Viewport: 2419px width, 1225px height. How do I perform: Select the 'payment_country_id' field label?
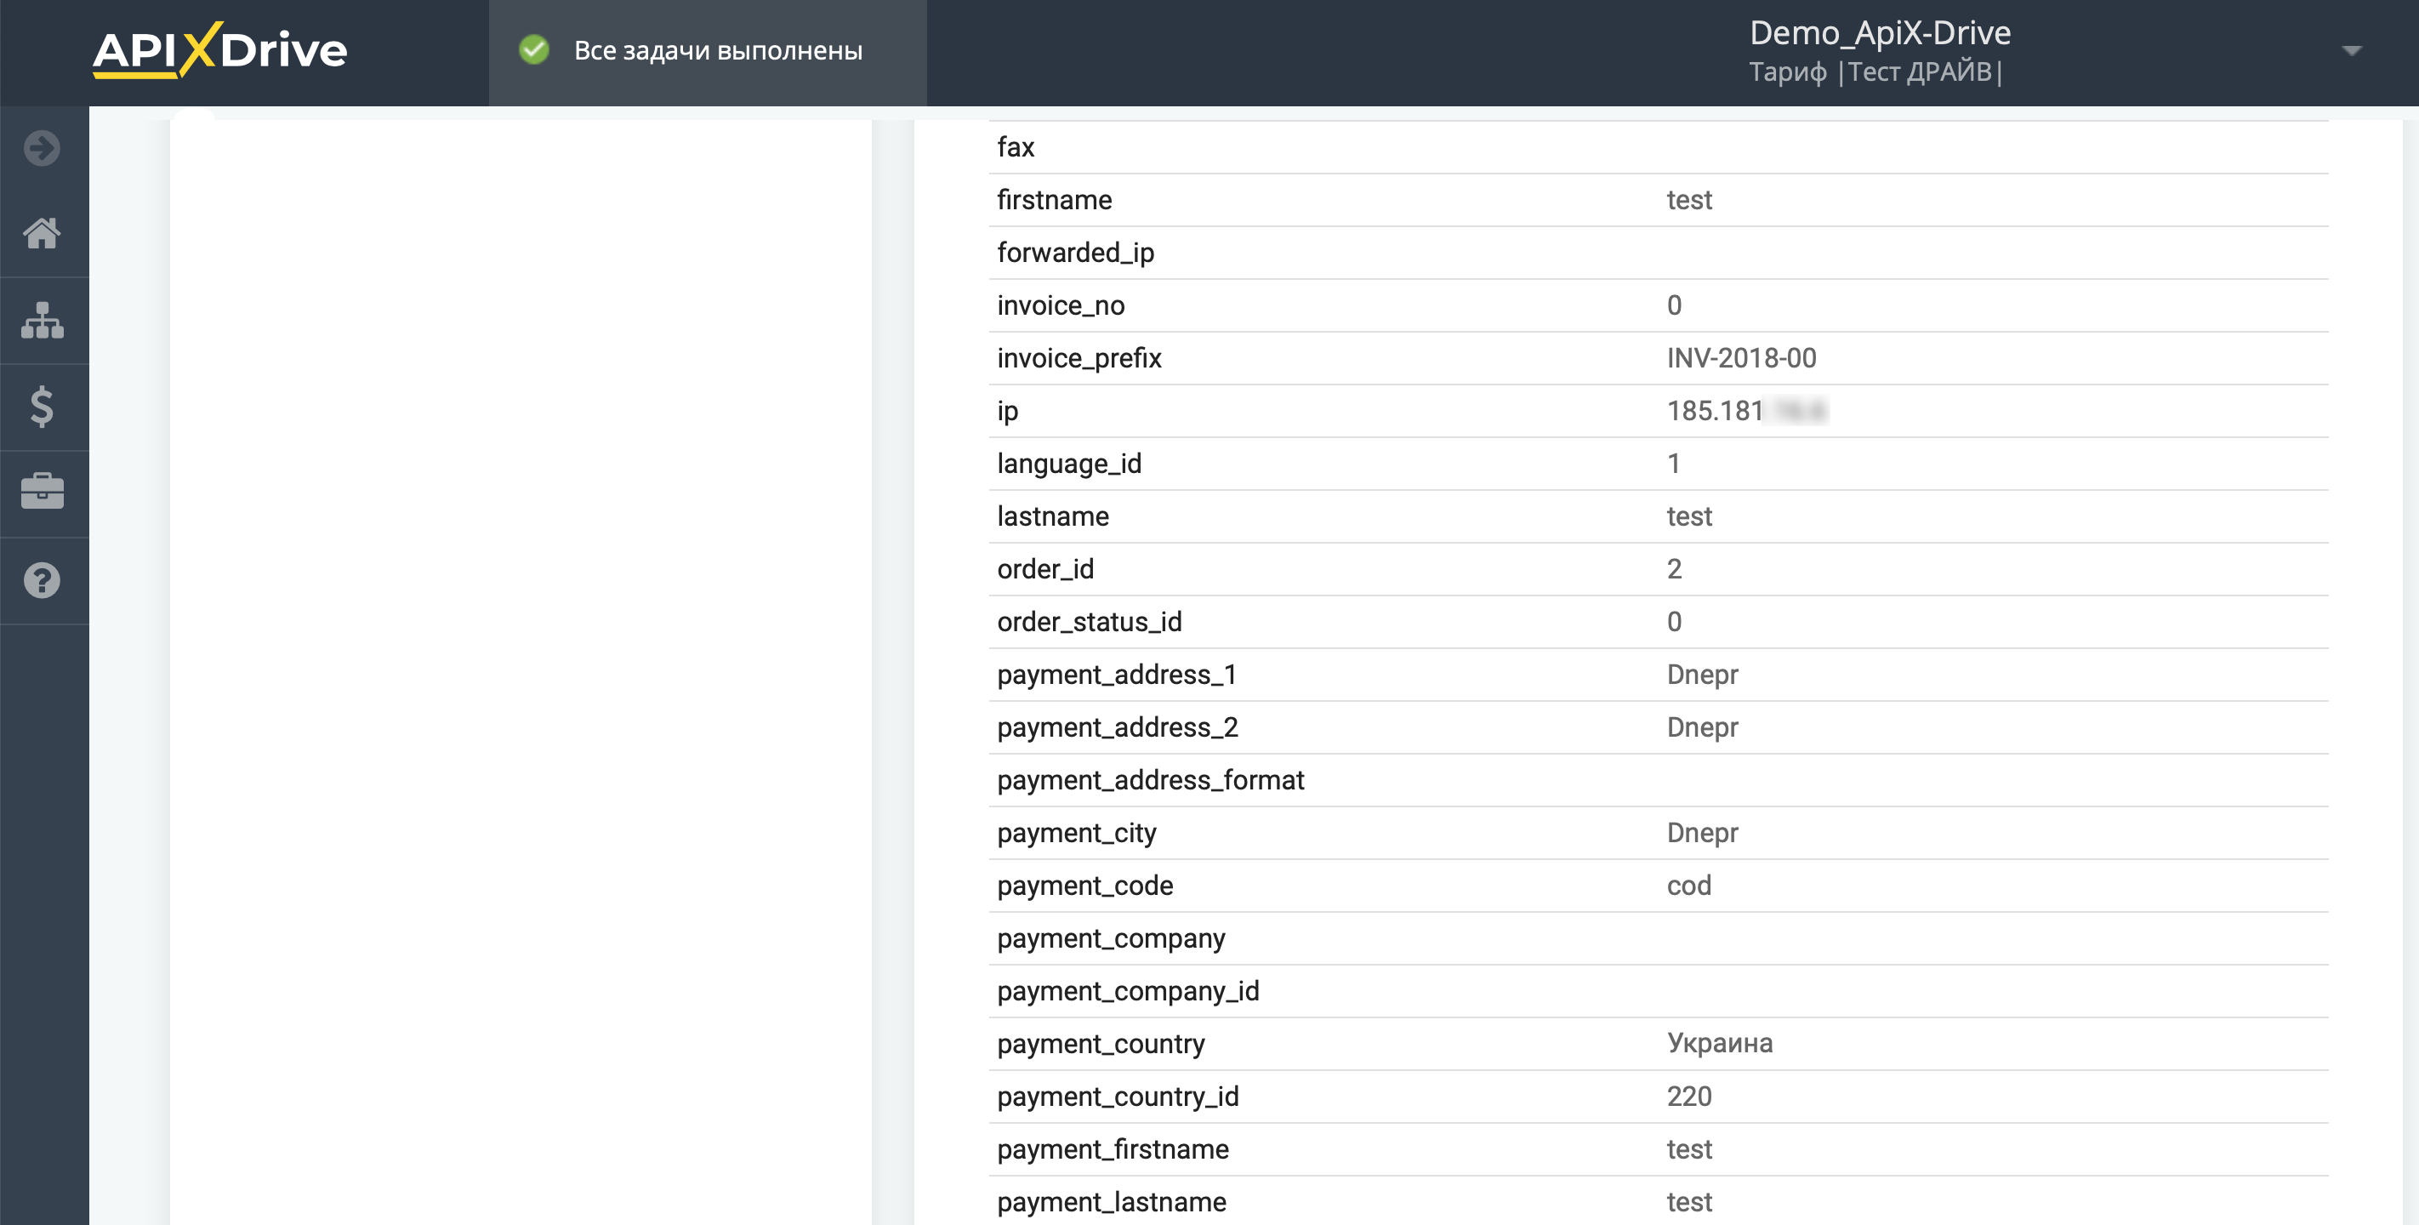[x=1118, y=1097]
